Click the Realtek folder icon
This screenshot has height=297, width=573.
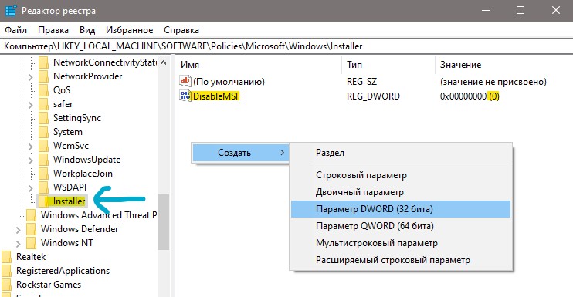[x=7, y=257]
